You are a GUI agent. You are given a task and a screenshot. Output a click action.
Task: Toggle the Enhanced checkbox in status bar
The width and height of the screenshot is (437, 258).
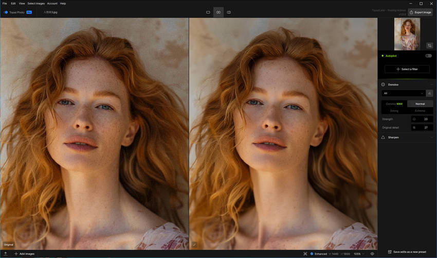pos(312,254)
